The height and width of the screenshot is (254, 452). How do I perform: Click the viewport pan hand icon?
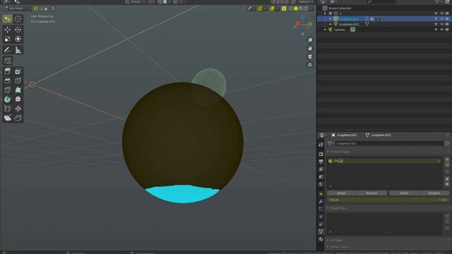pos(310,49)
